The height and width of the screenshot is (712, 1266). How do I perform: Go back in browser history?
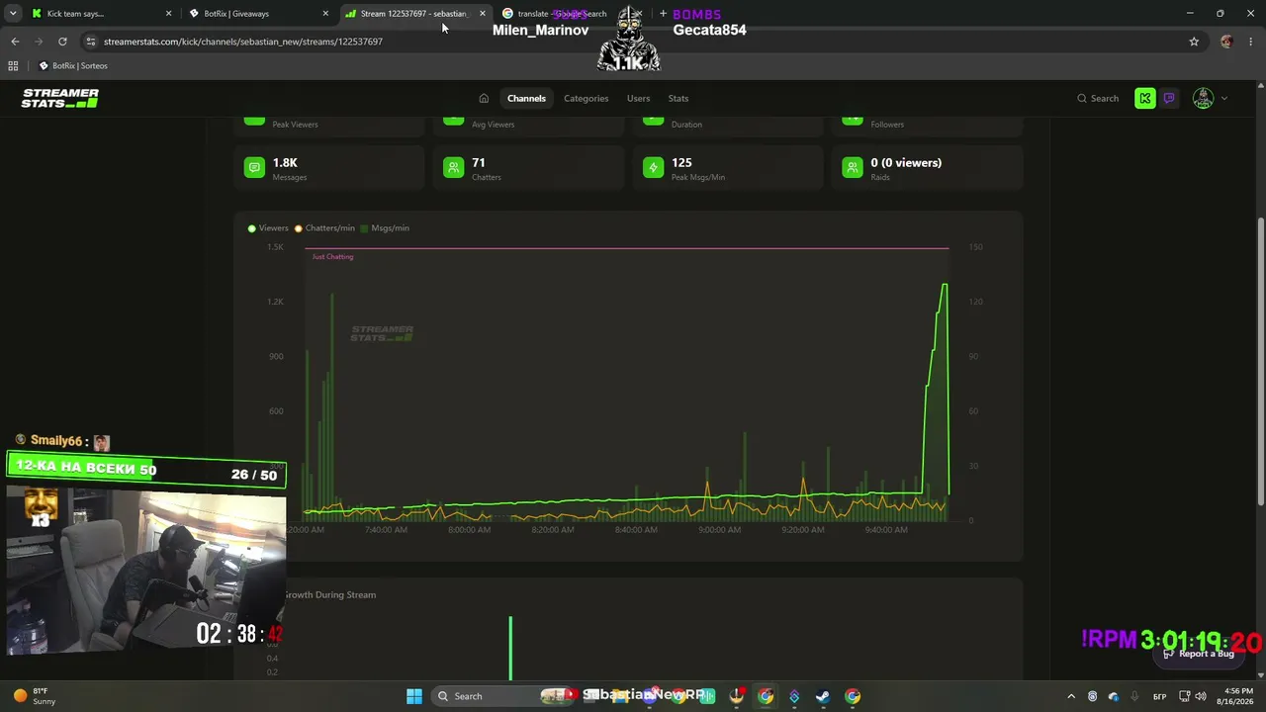(15, 42)
